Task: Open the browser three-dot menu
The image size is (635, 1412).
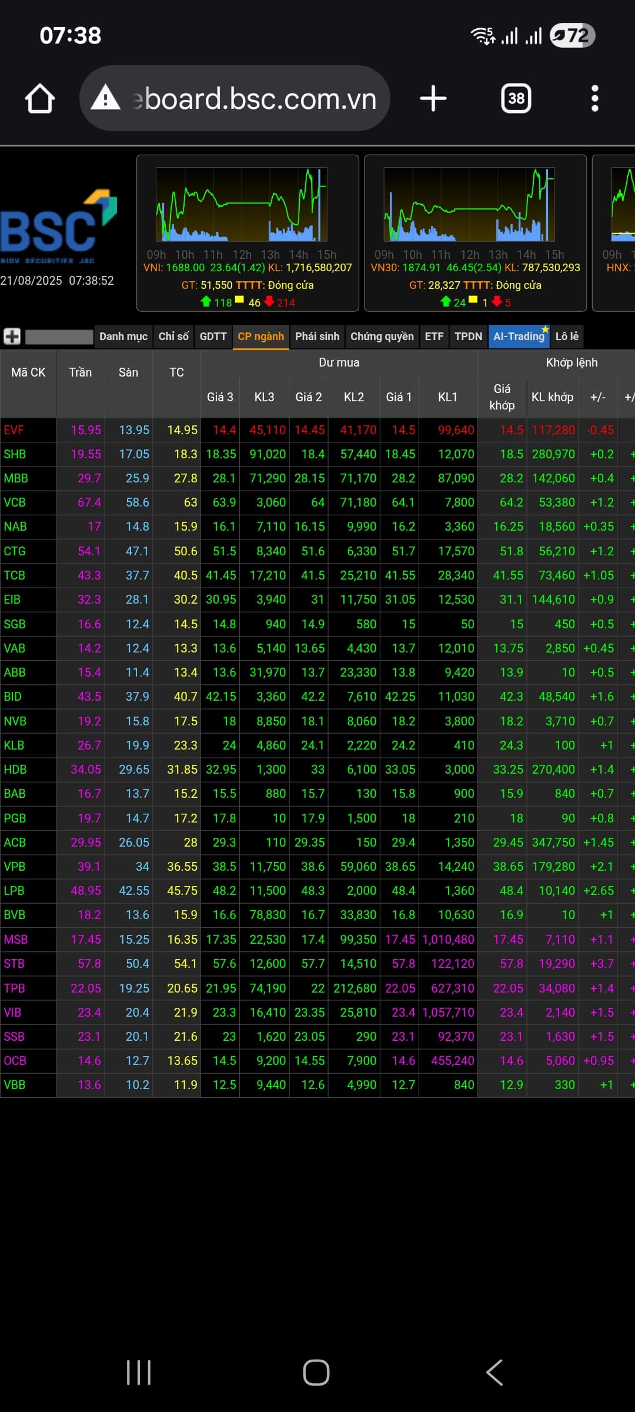Action: [x=595, y=98]
